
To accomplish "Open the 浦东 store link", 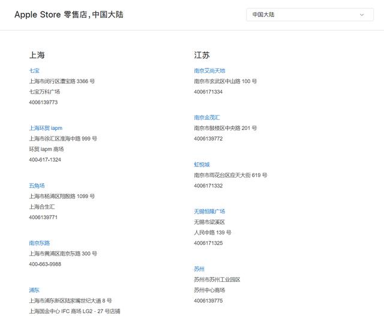I will [x=34, y=290].
